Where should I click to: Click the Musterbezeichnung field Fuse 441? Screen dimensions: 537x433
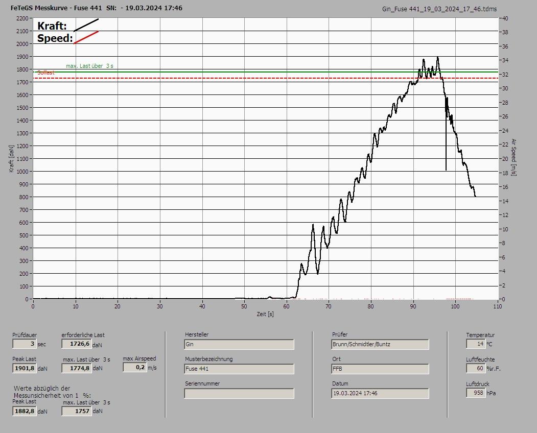click(239, 369)
